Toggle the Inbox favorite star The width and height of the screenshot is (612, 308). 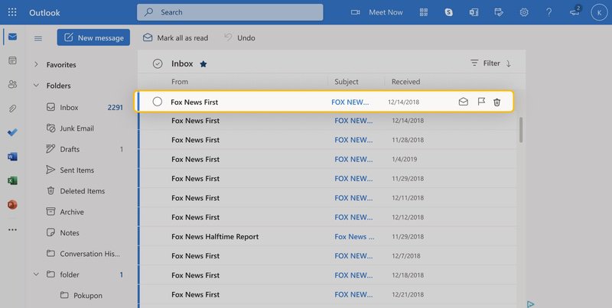tap(203, 64)
